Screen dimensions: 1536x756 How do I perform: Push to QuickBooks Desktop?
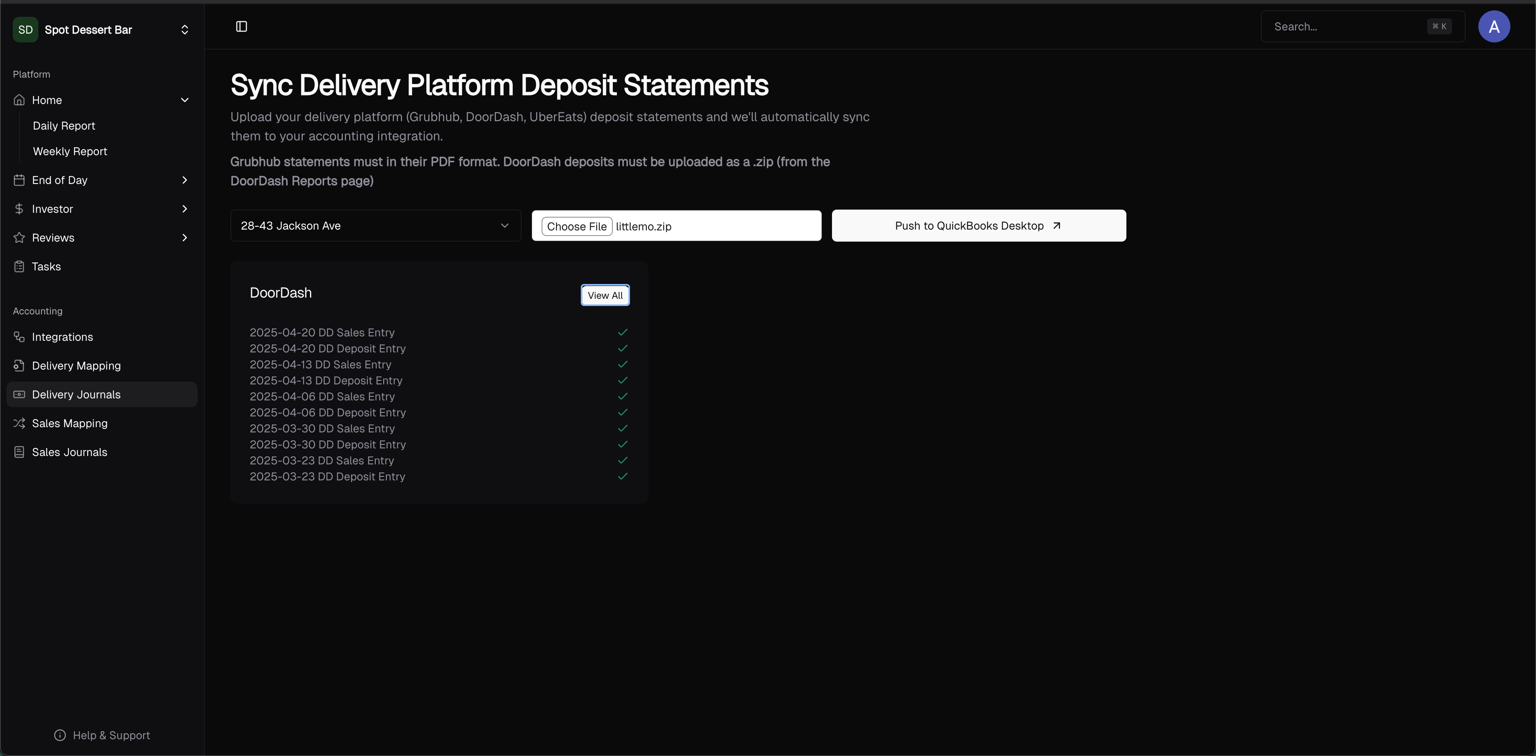(978, 226)
